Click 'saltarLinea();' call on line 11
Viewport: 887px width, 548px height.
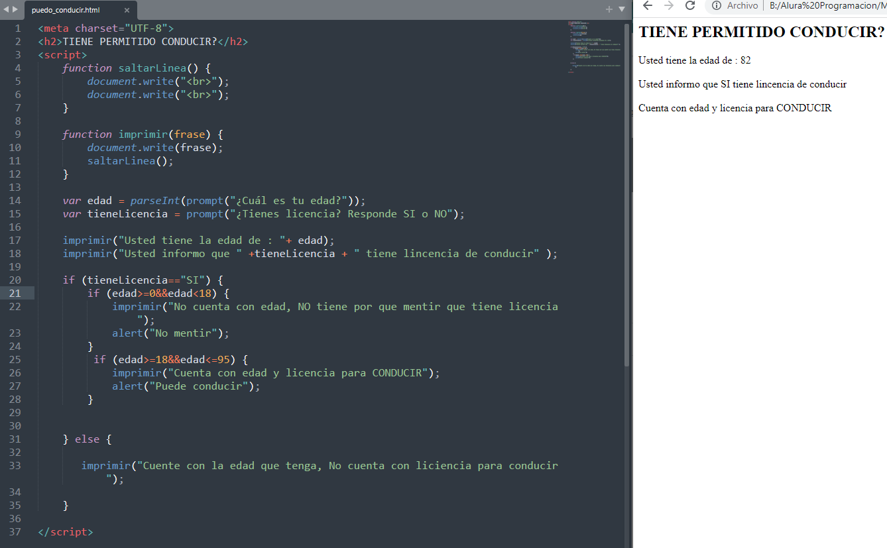(130, 160)
